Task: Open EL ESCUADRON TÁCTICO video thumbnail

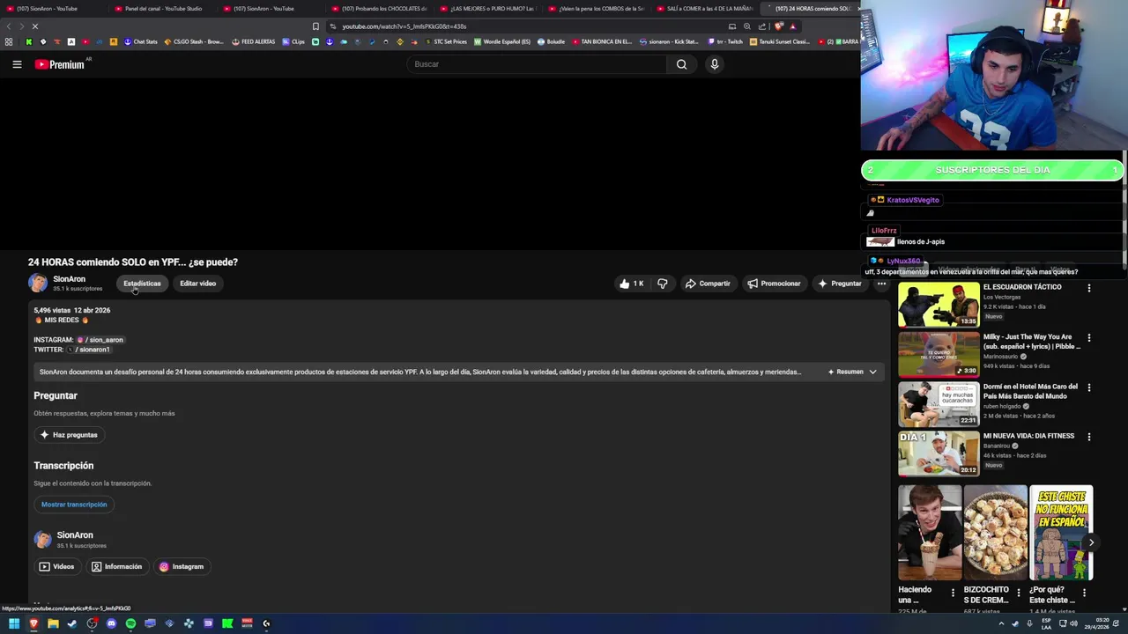Action: click(x=939, y=305)
